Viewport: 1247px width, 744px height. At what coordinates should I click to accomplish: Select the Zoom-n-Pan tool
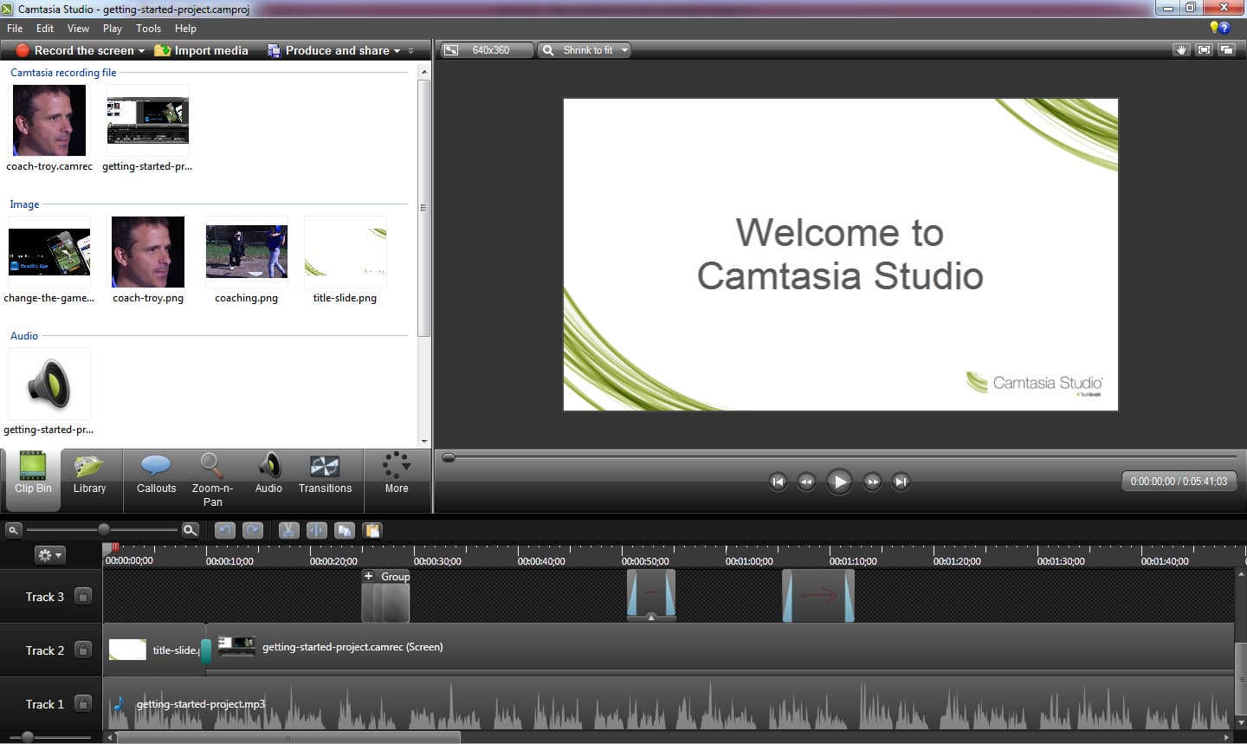[212, 478]
